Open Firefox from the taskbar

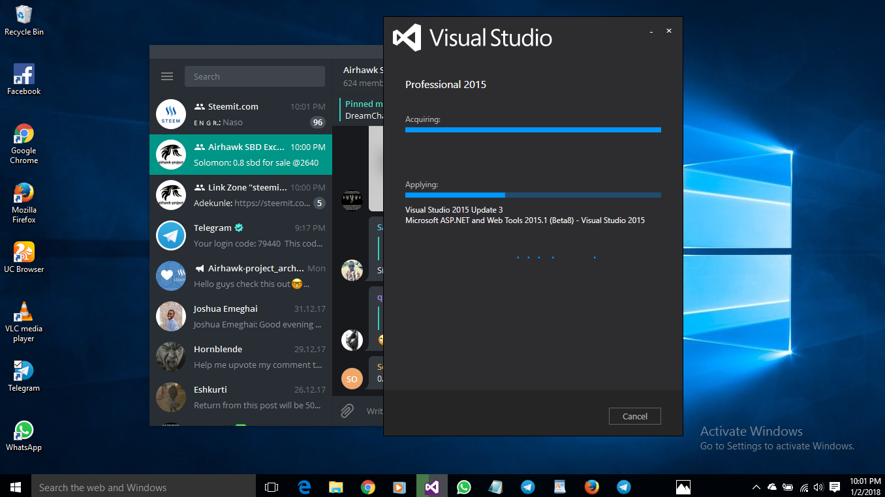pyautogui.click(x=592, y=487)
